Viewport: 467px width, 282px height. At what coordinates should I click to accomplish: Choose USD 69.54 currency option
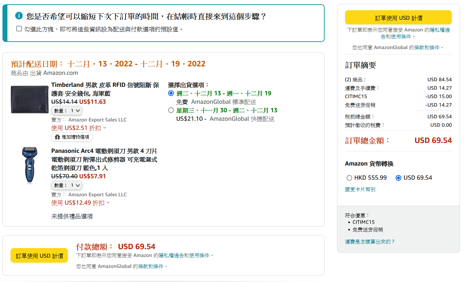(x=398, y=178)
